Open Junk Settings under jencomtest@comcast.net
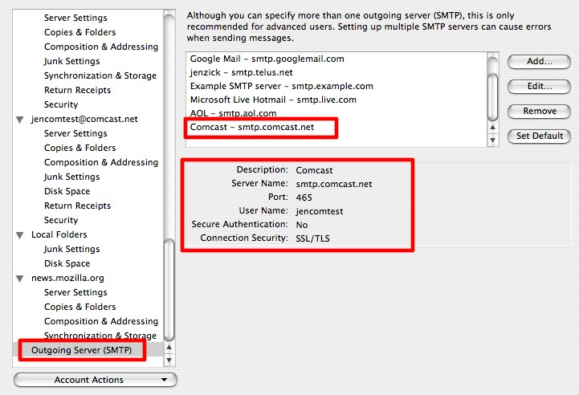579x395 pixels. [72, 177]
